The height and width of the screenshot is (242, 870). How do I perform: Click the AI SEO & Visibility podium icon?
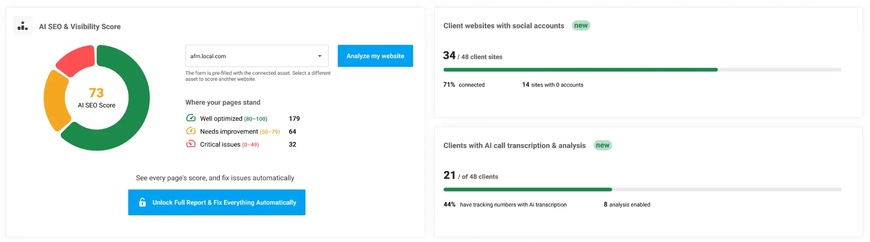click(x=23, y=26)
